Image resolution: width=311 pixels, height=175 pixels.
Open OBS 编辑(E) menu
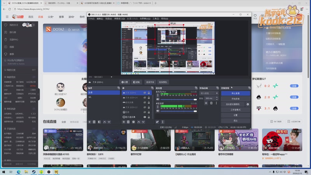pyautogui.click(x=100, y=19)
